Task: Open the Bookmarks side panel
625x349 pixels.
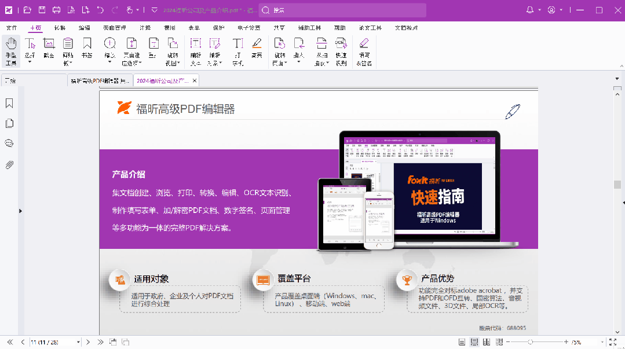Action: pos(10,104)
